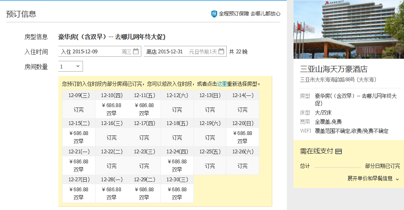
Task: Click the 这里 link to reselect room type
Action: (221, 83)
